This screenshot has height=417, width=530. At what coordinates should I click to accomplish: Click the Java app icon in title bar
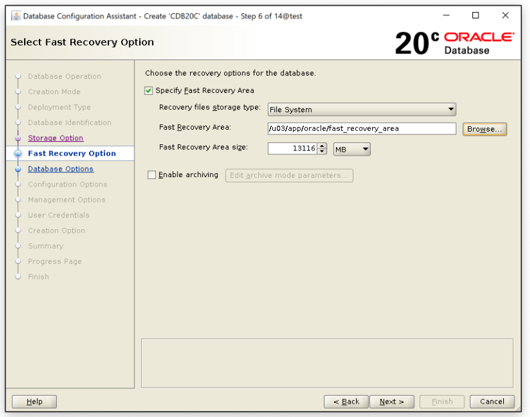pyautogui.click(x=16, y=16)
